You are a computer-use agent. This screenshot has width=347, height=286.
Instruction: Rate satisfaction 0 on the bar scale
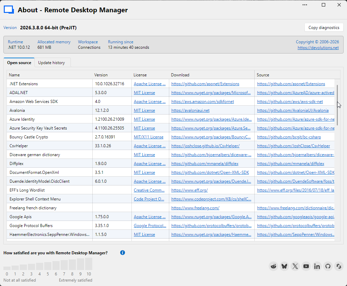coord(7,268)
